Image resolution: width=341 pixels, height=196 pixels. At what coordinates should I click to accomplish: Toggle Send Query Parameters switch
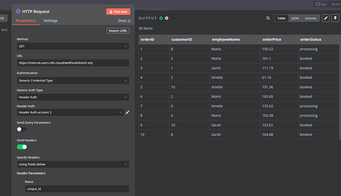22,129
